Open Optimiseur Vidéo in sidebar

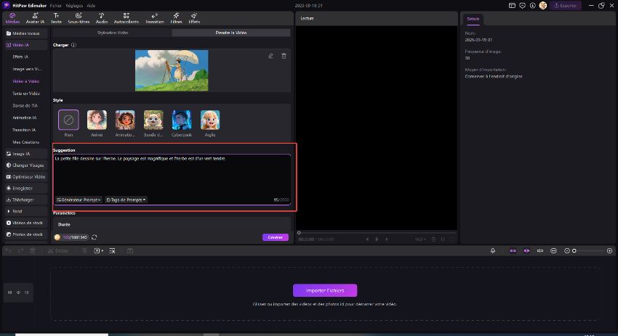26,176
